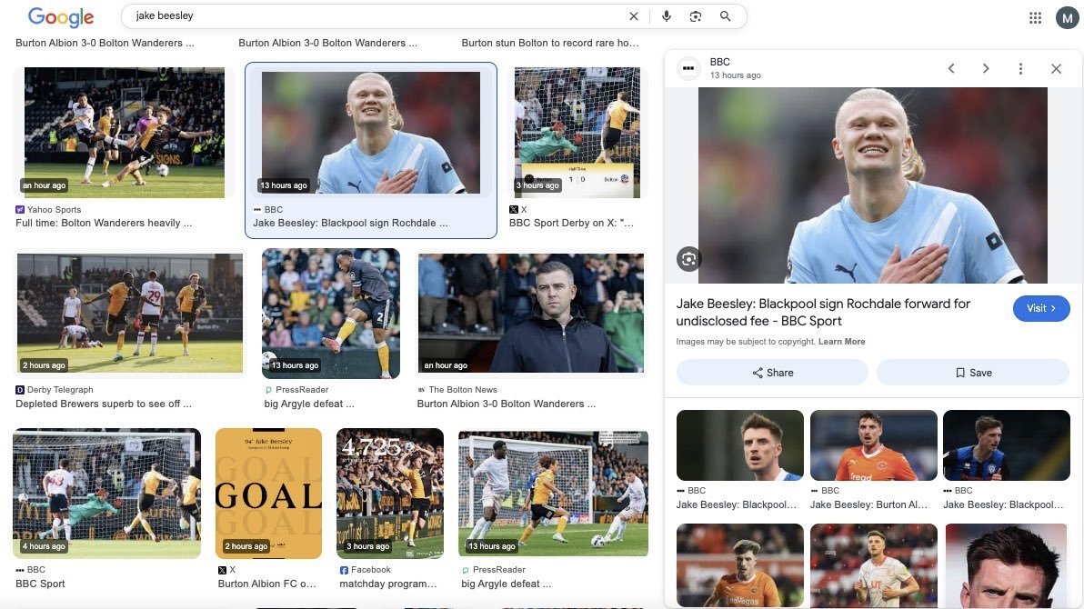Go to previous image in preview panel
The width and height of the screenshot is (1084, 609).
951,68
